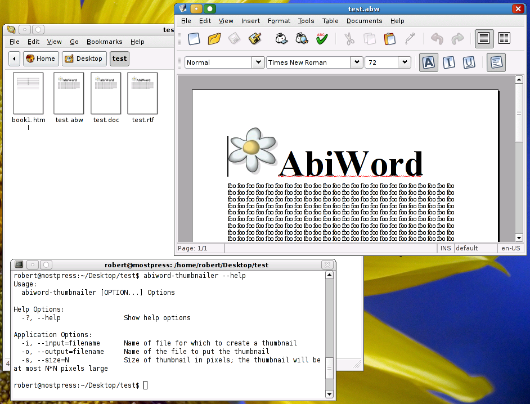
Task: Print the document using the printer icon
Action: click(x=281, y=38)
